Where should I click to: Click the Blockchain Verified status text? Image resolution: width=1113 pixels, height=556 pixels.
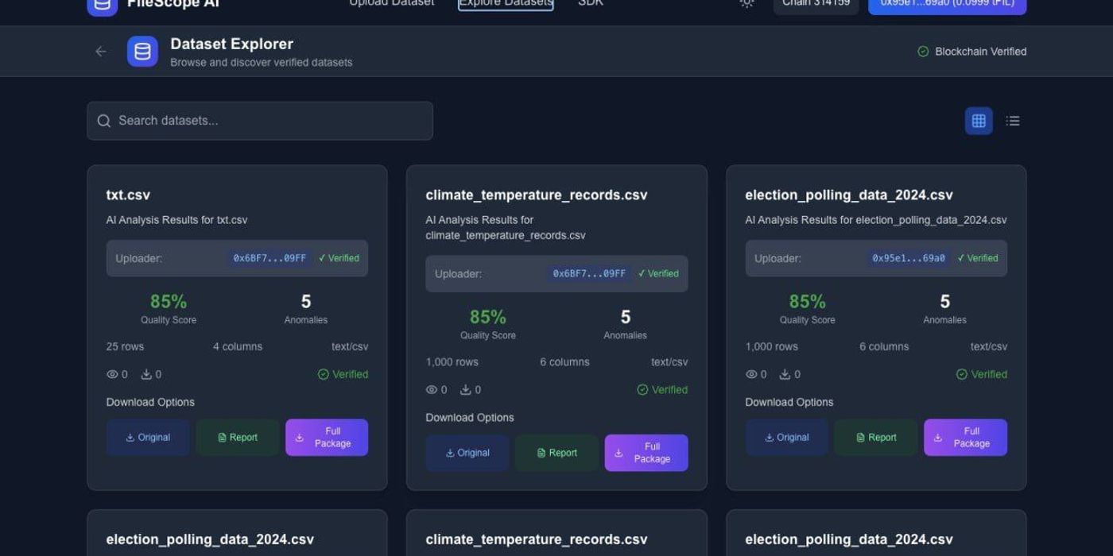point(981,52)
